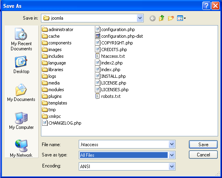Click the Help question mark button
The width and height of the screenshot is (222, 178).
206,6
